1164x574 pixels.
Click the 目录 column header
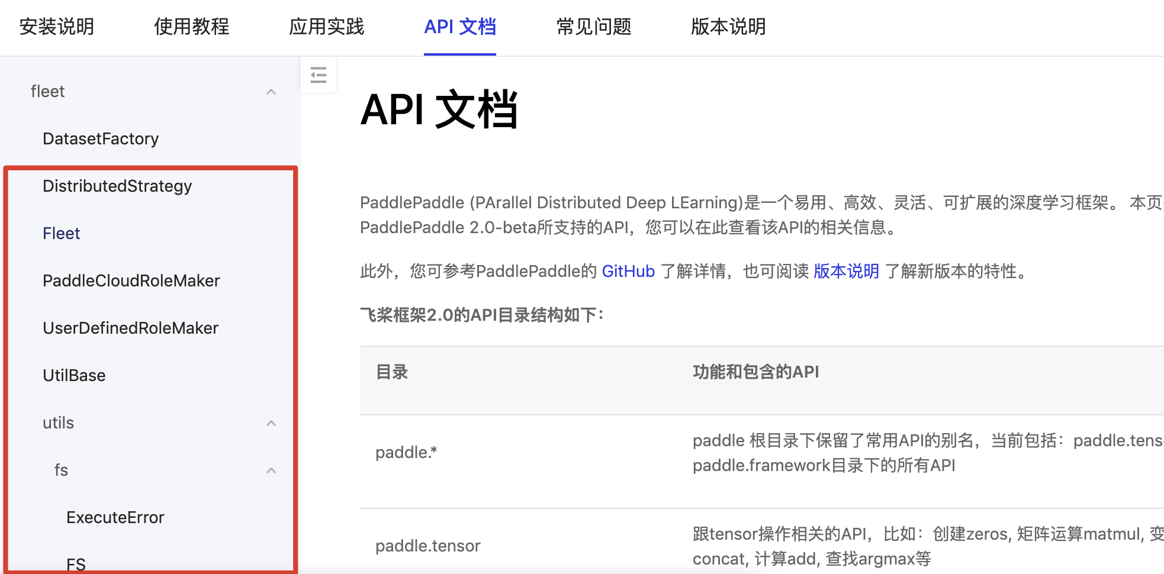coord(392,372)
